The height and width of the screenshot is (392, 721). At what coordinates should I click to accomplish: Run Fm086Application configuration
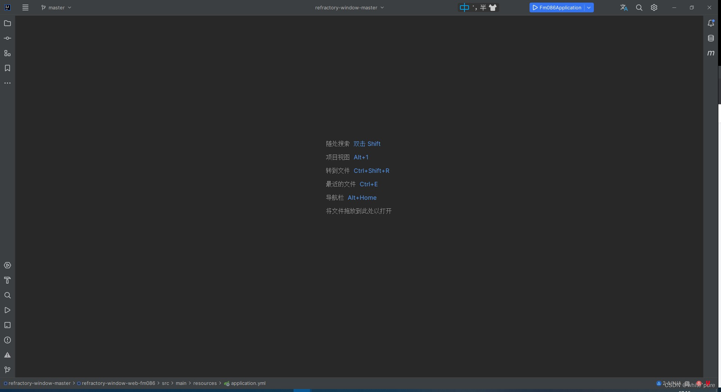[x=557, y=7]
